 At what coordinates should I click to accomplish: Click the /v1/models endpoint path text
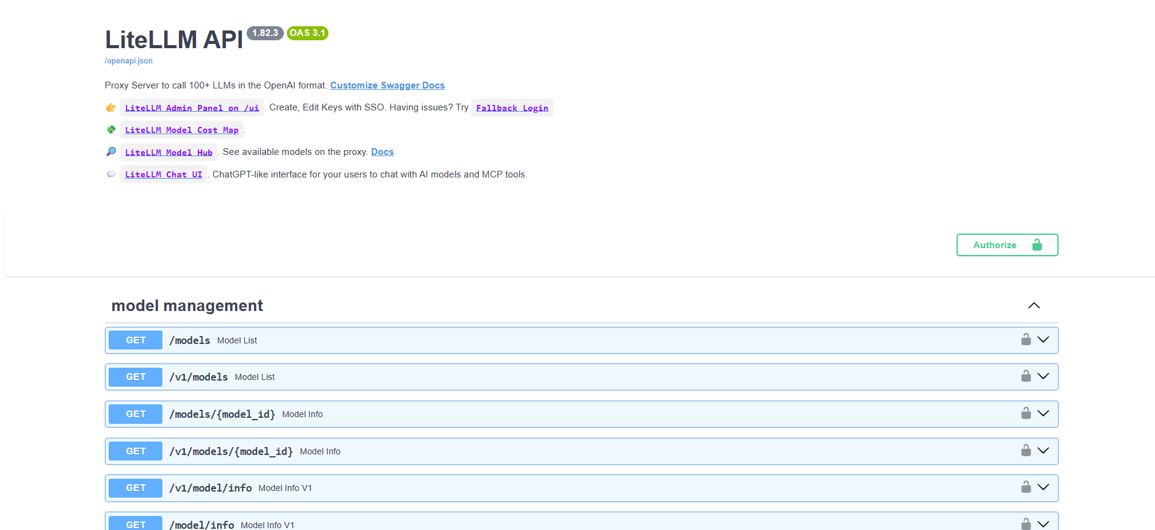[x=198, y=377]
